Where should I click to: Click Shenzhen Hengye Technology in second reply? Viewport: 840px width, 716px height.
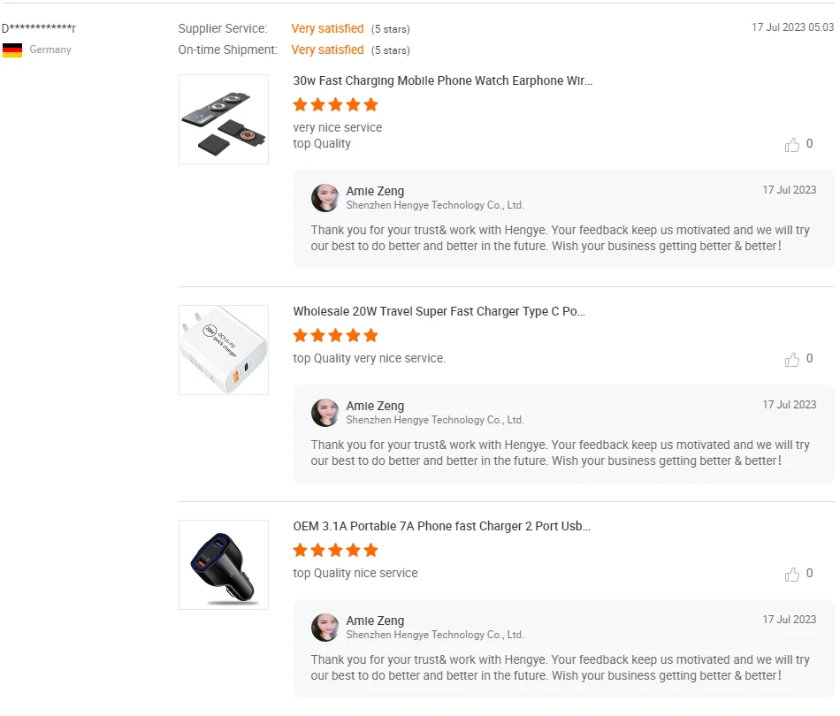coord(435,420)
